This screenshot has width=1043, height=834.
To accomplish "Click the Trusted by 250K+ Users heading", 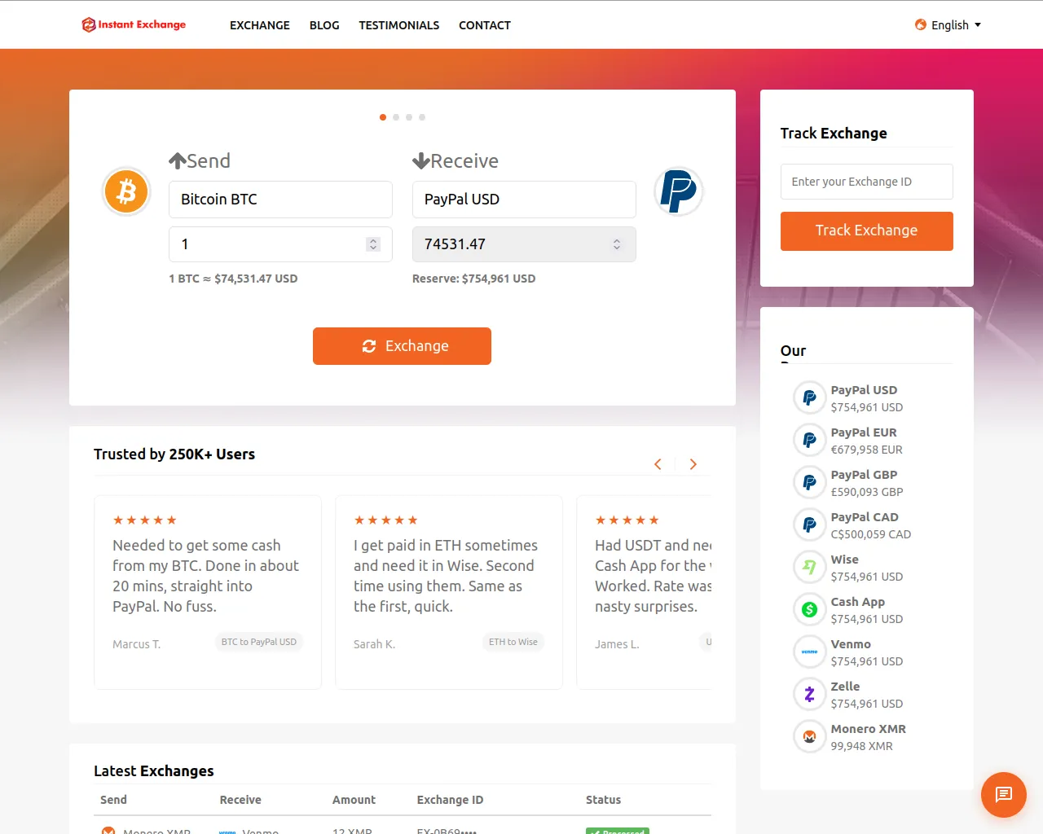I will pyautogui.click(x=174, y=454).
